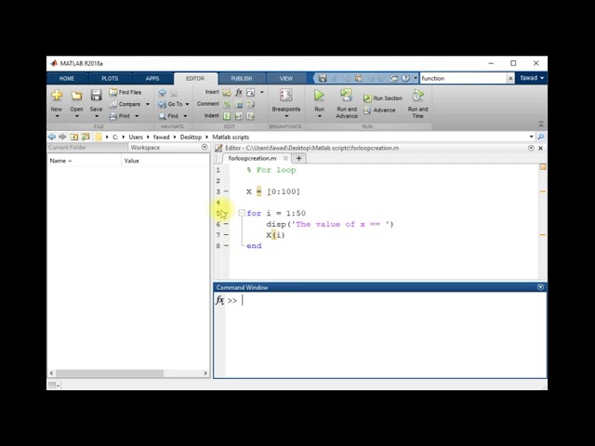
Task: Switch to the APPS tab
Action: pos(152,78)
